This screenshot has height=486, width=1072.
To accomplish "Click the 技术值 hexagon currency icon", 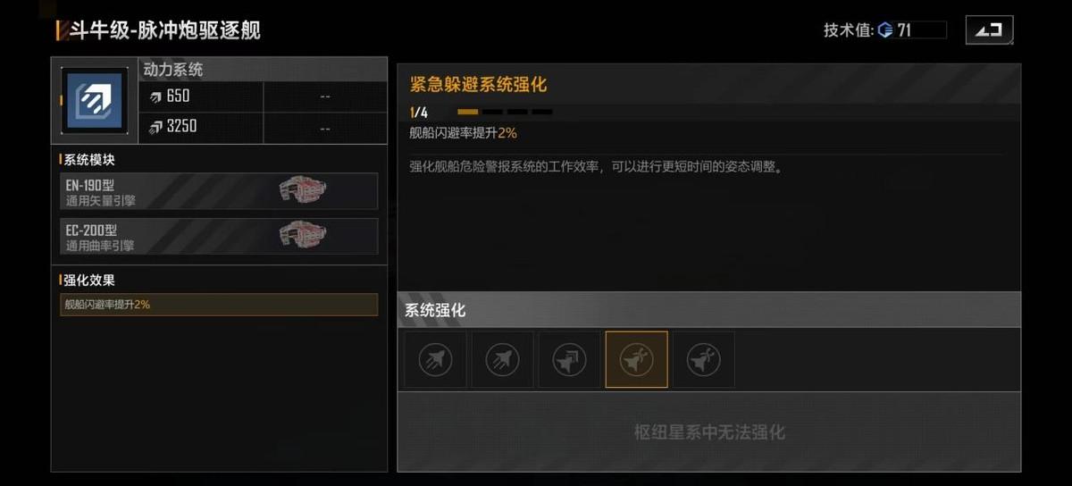I will (x=885, y=30).
